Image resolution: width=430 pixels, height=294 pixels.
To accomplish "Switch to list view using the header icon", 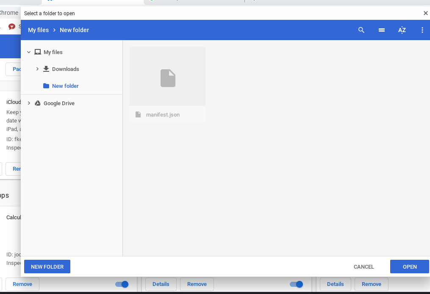I will tap(381, 30).
